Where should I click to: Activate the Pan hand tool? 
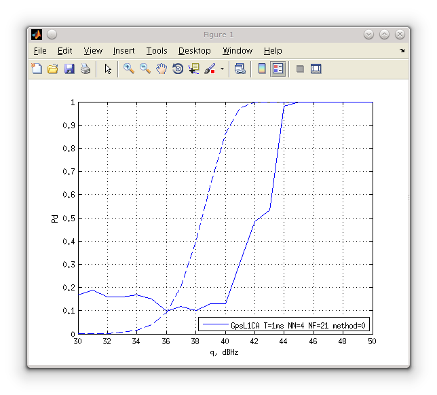coord(161,69)
